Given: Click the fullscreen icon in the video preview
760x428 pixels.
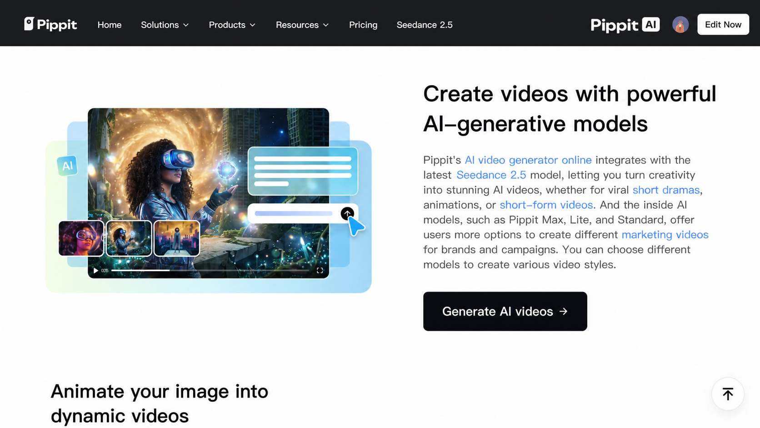Looking at the screenshot, I should [x=320, y=271].
